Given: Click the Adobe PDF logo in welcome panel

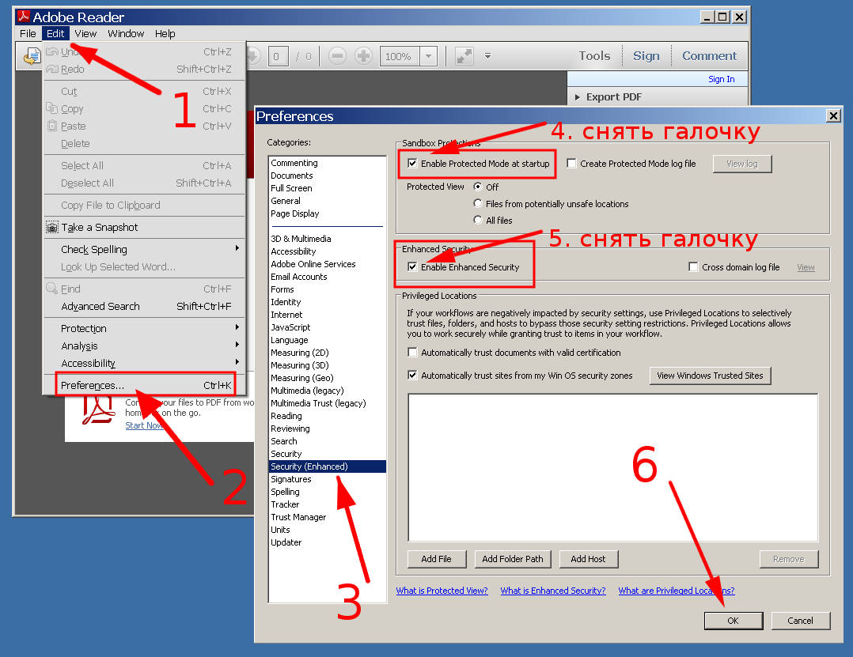Looking at the screenshot, I should pyautogui.click(x=98, y=410).
